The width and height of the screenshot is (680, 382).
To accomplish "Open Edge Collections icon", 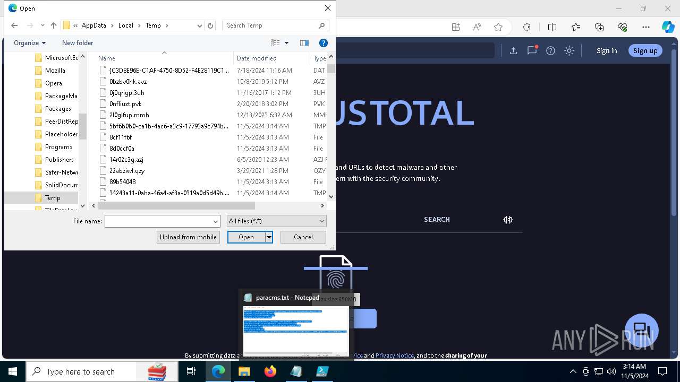I will point(599,27).
